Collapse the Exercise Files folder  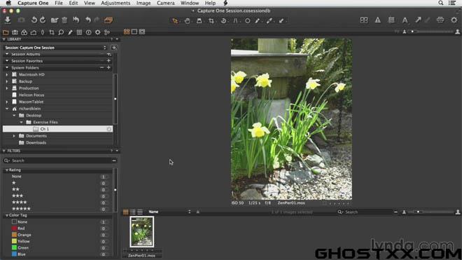21,122
